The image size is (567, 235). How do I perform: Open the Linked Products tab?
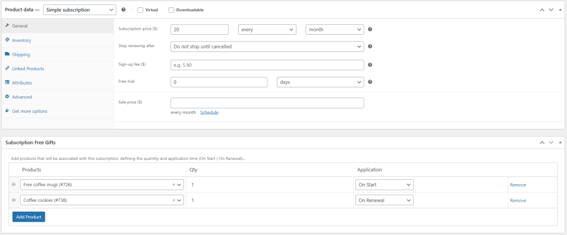(x=28, y=69)
